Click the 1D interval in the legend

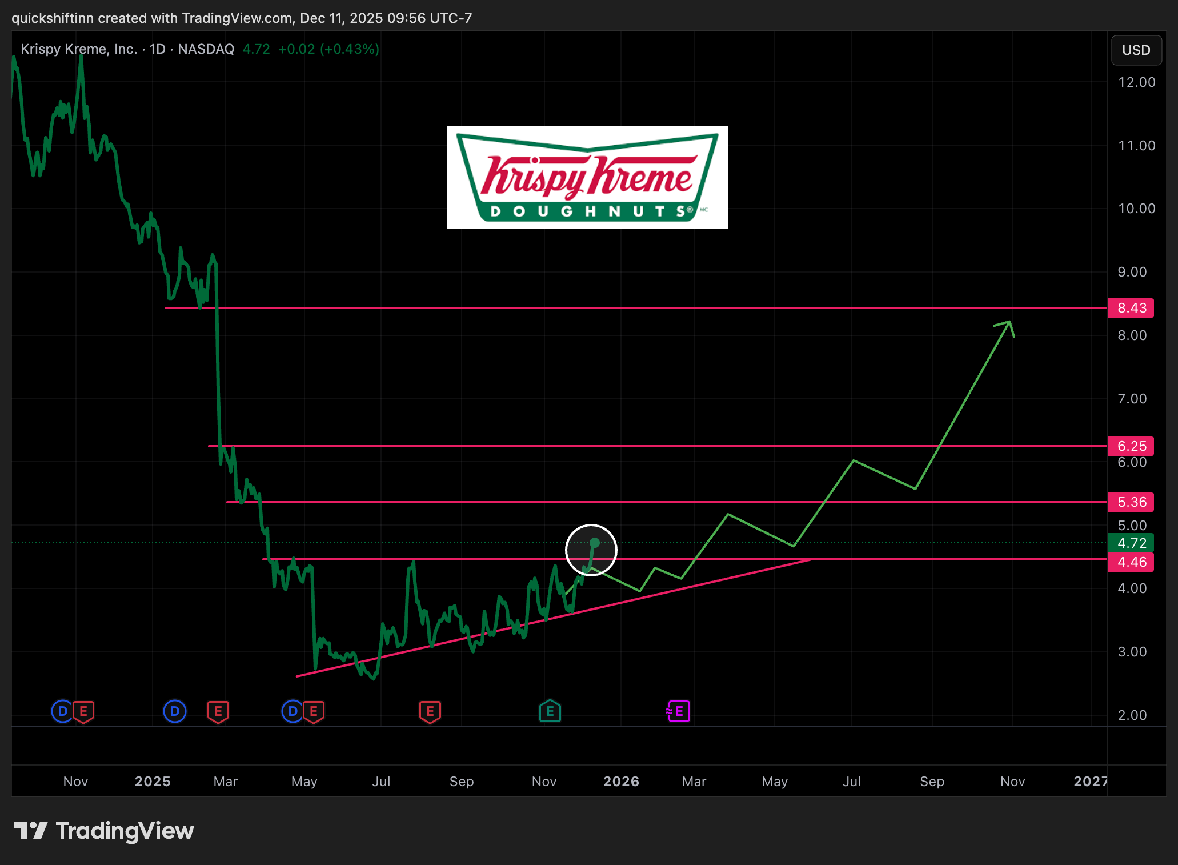[x=158, y=49]
